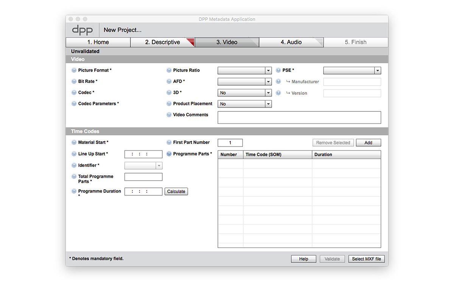Open the Product Placement dropdown
This screenshot has height=287, width=454.
(244, 104)
